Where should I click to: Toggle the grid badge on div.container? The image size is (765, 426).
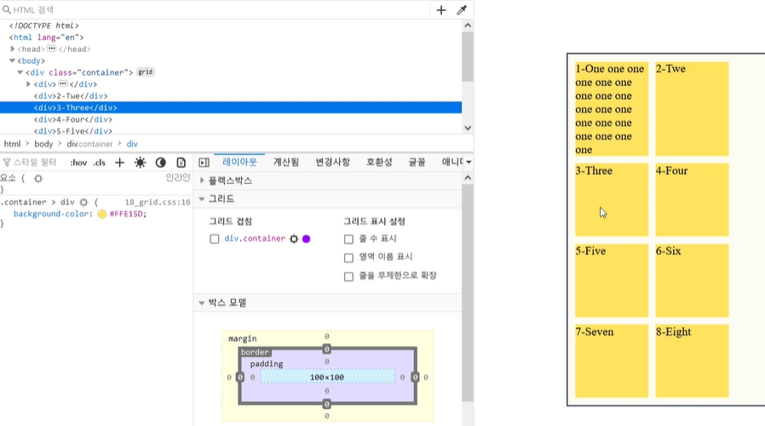click(146, 72)
